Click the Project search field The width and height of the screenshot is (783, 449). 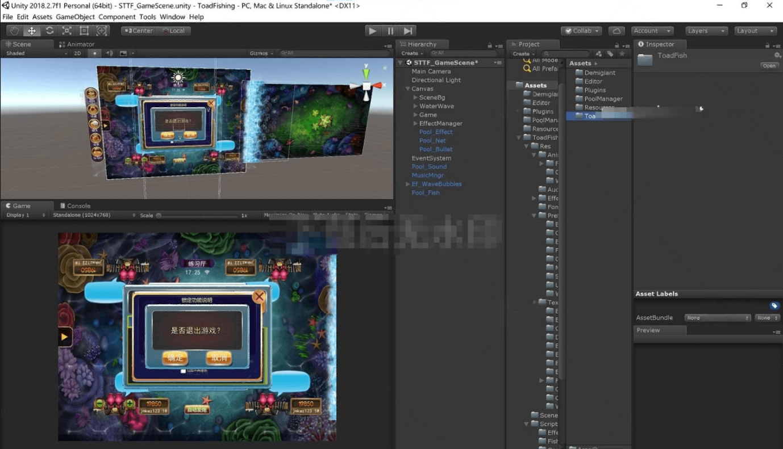566,54
